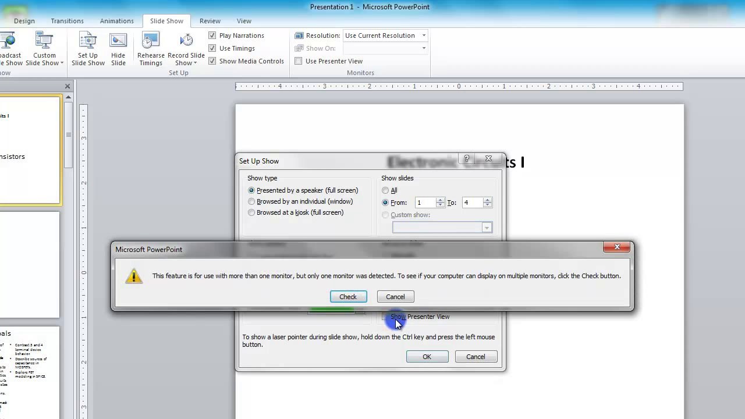This screenshot has height=419, width=745.
Task: Increase the To slide number
Action: tap(488, 200)
